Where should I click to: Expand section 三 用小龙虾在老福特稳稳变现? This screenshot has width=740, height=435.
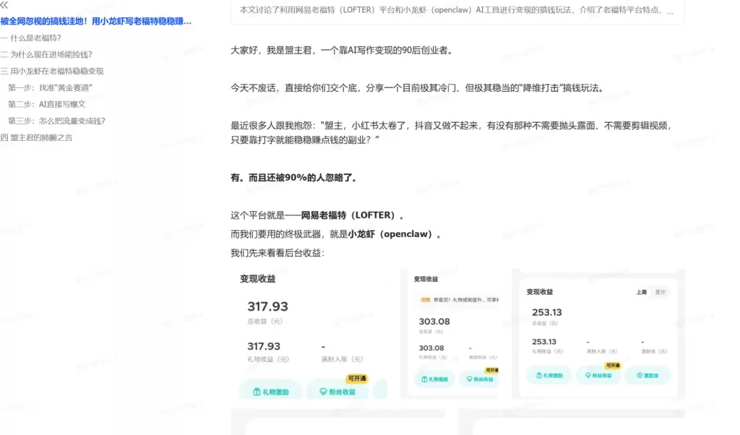click(x=54, y=71)
